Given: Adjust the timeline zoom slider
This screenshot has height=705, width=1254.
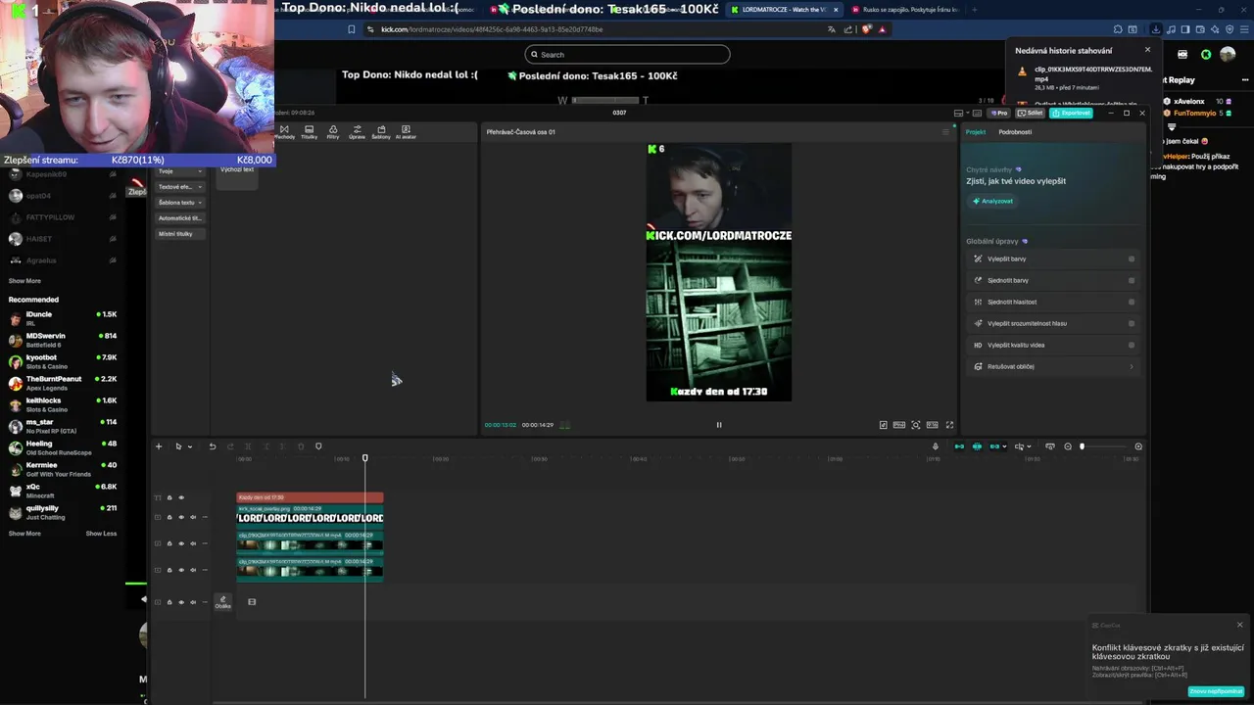Looking at the screenshot, I should (x=1104, y=446).
